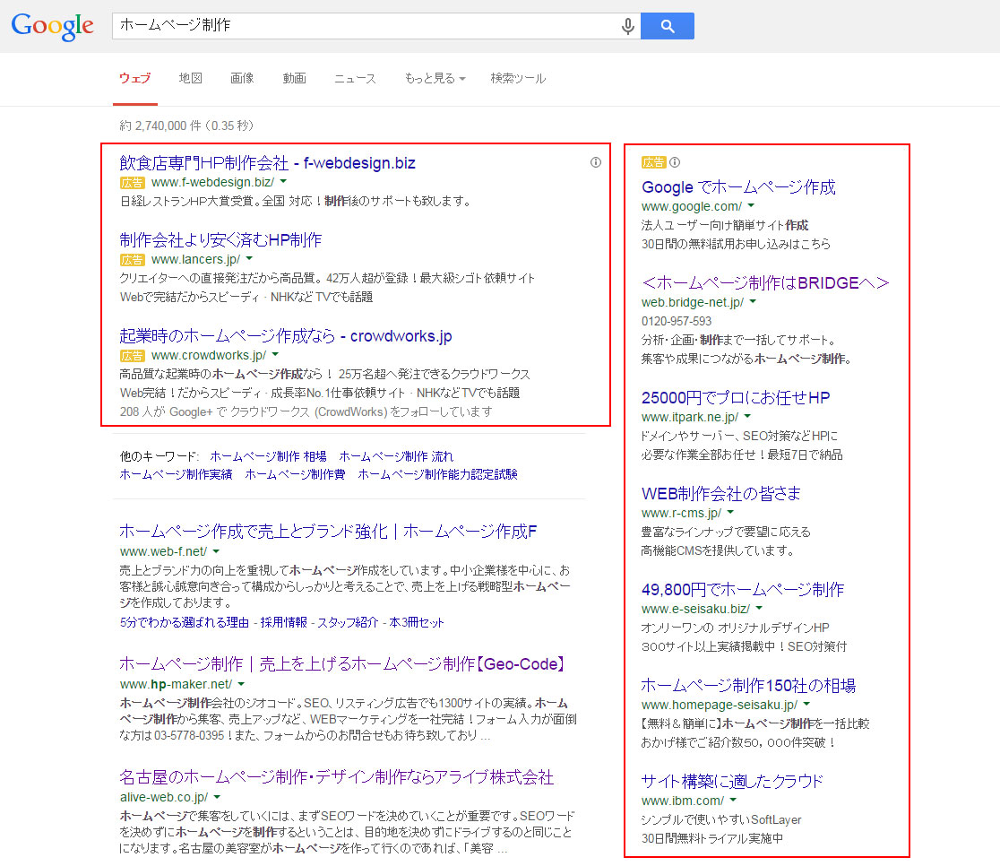Open the 飲食店専門HP制作会社 ad link

[x=267, y=163]
